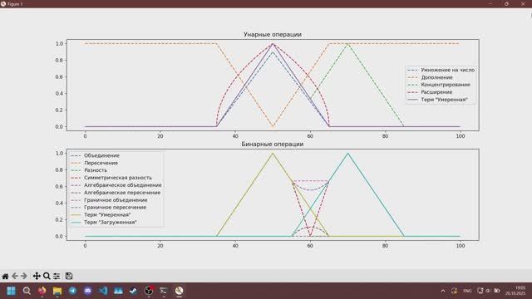Go forward to next view arrow

point(24,277)
